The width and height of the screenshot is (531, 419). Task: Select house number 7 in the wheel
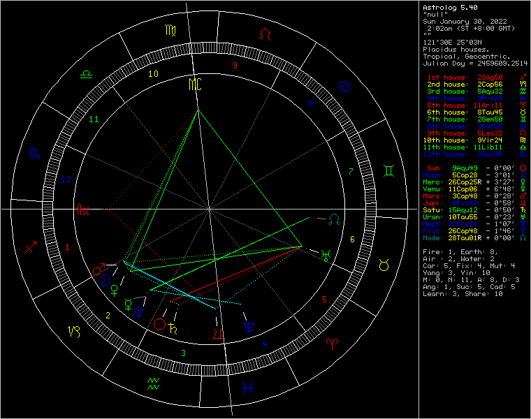coord(351,171)
